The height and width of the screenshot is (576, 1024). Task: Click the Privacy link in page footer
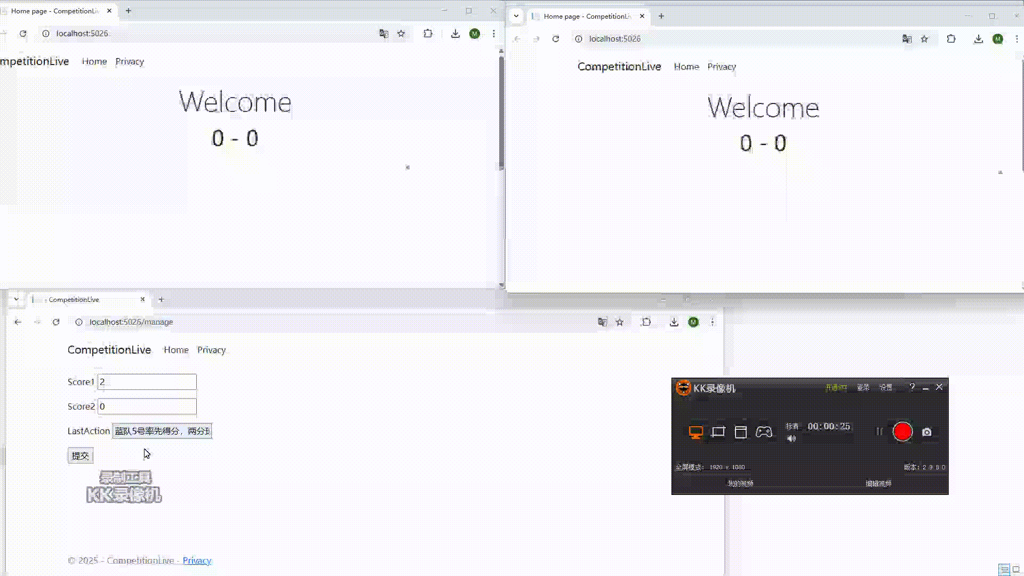(x=197, y=561)
